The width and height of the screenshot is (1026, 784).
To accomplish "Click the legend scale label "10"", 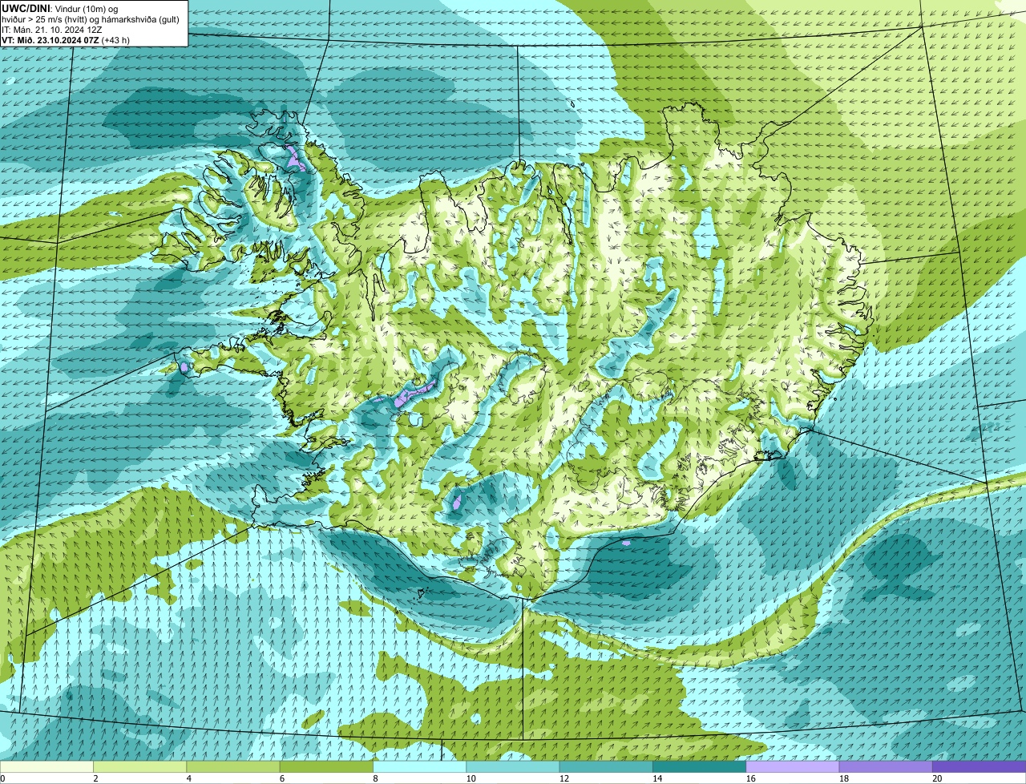I will tap(471, 778).
